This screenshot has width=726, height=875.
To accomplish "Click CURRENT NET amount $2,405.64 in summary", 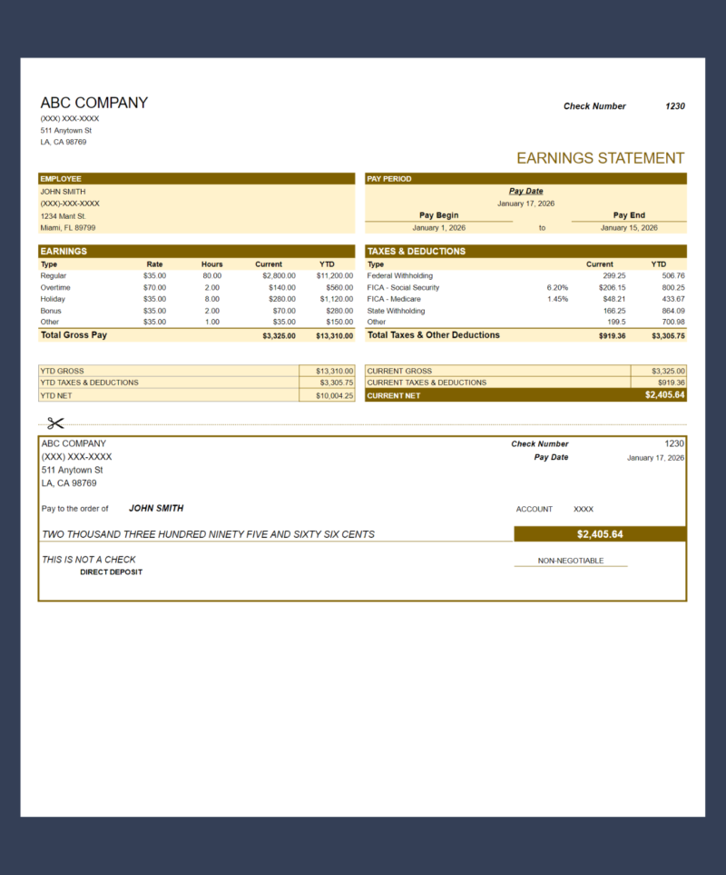I will pyautogui.click(x=664, y=395).
